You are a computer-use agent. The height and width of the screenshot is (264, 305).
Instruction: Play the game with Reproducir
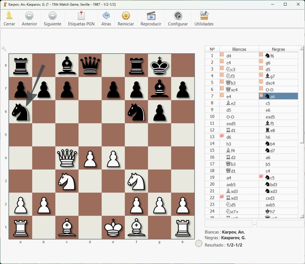point(151,19)
